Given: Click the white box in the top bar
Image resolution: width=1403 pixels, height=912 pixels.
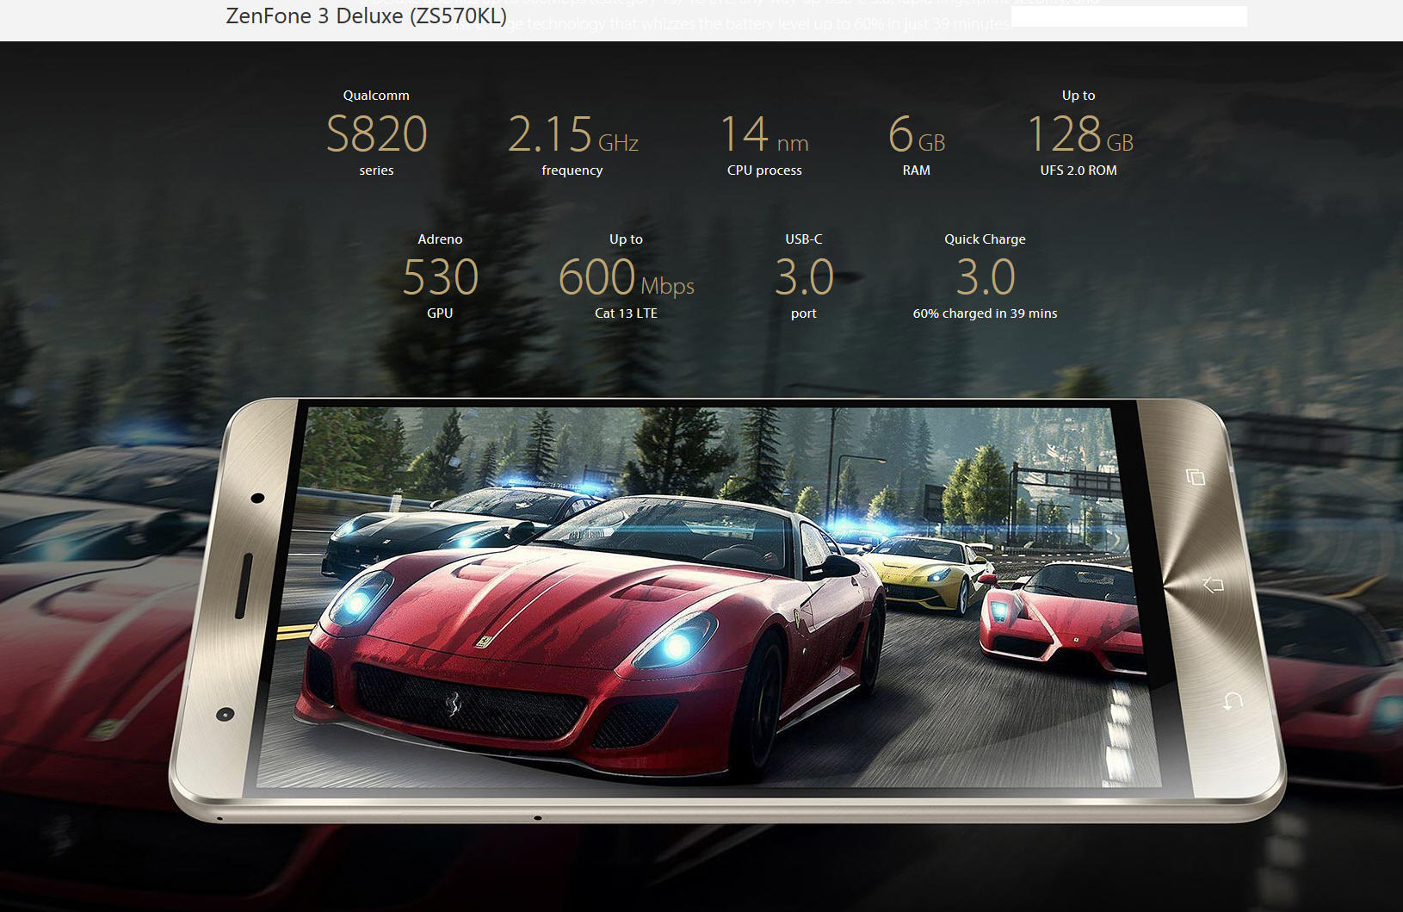Looking at the screenshot, I should pyautogui.click(x=1128, y=16).
